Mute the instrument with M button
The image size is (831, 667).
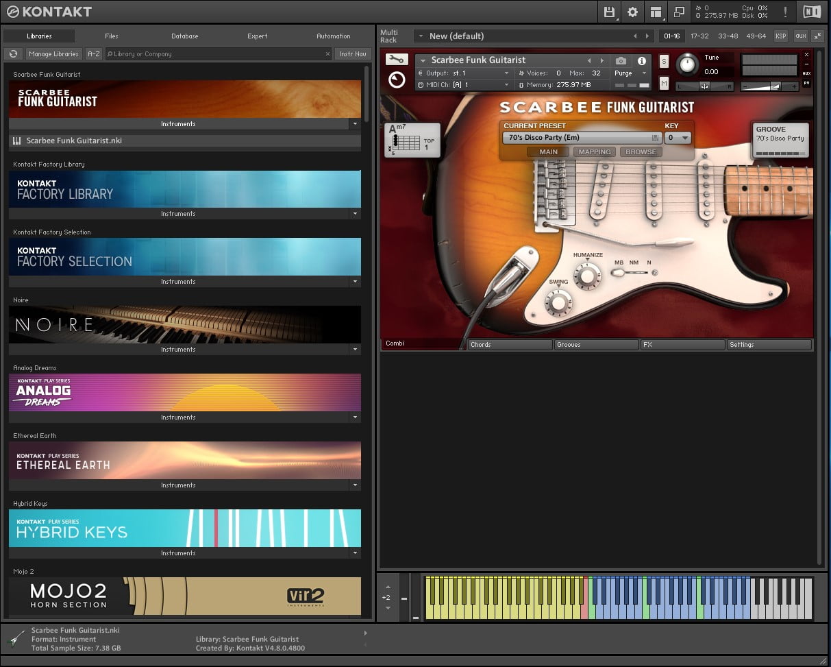663,83
